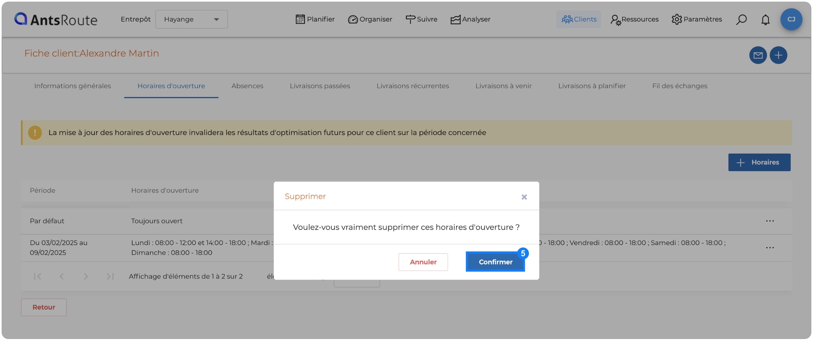Screen dimensions: 813x341
Task: Click the warning exclamation icon
Action: [x=35, y=133]
